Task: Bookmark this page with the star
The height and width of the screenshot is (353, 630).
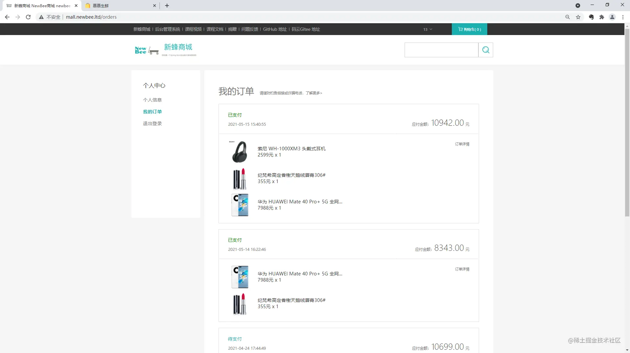Action: coord(578,17)
